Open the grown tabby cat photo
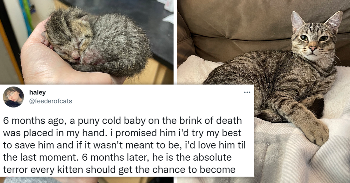Image resolution: width=350 pixels, height=183 pixels. (263, 92)
